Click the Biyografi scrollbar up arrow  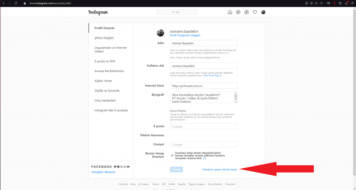pyautogui.click(x=236, y=93)
